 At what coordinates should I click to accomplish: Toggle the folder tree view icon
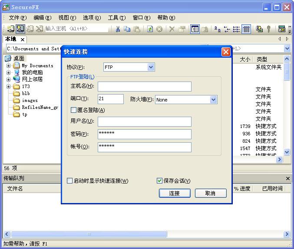point(195,29)
